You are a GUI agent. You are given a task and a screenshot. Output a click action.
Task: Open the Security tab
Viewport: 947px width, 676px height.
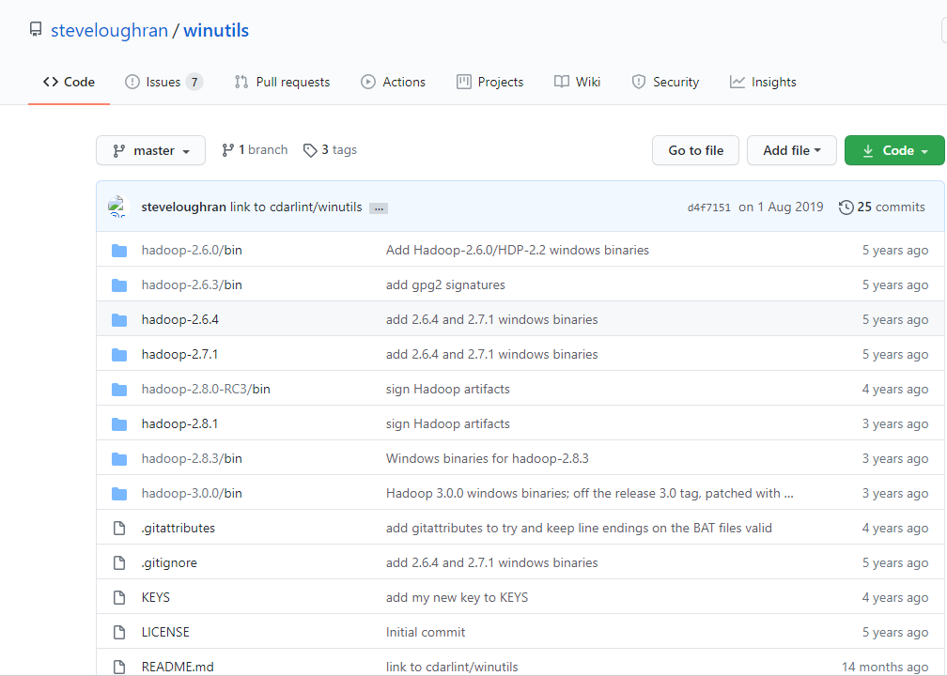(x=665, y=82)
